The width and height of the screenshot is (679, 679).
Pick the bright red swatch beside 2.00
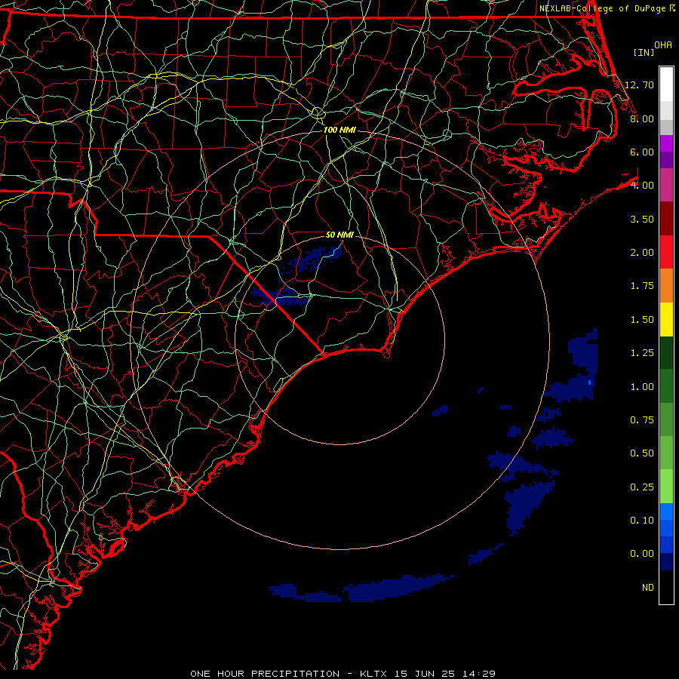666,252
